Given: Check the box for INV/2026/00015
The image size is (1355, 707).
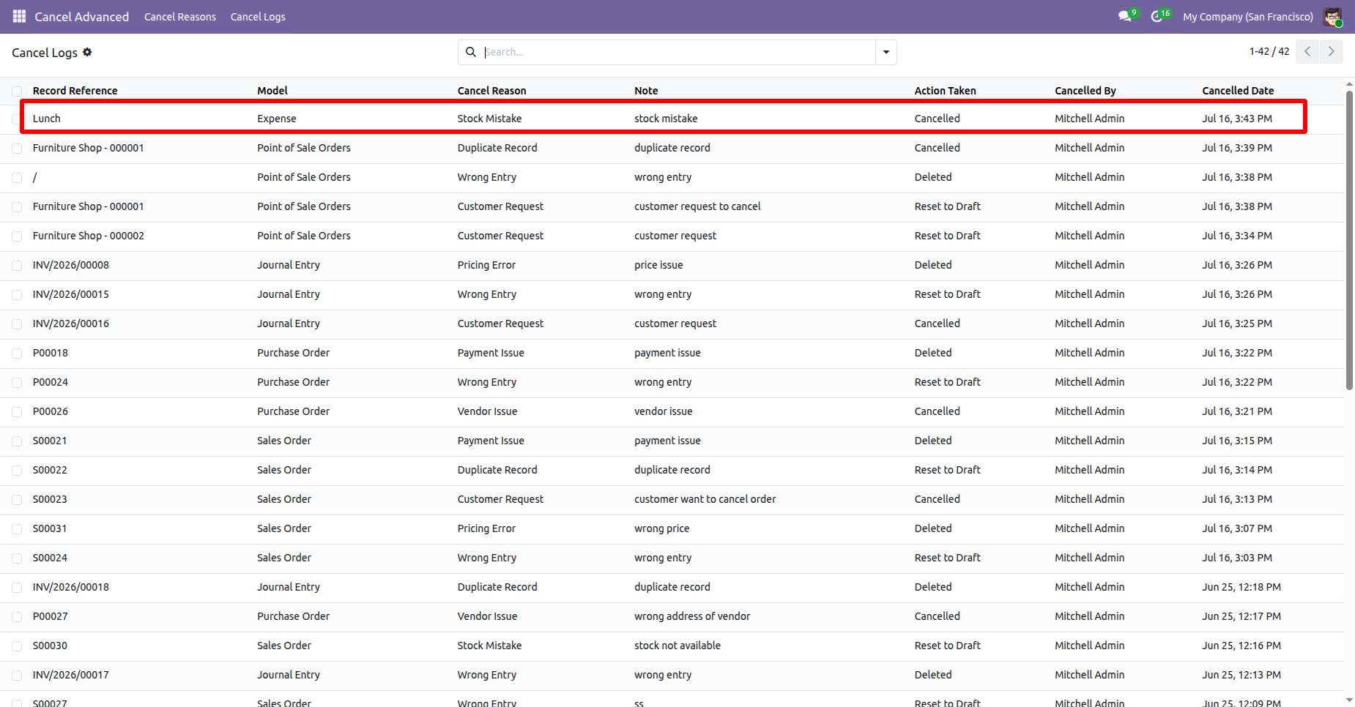Looking at the screenshot, I should point(17,294).
